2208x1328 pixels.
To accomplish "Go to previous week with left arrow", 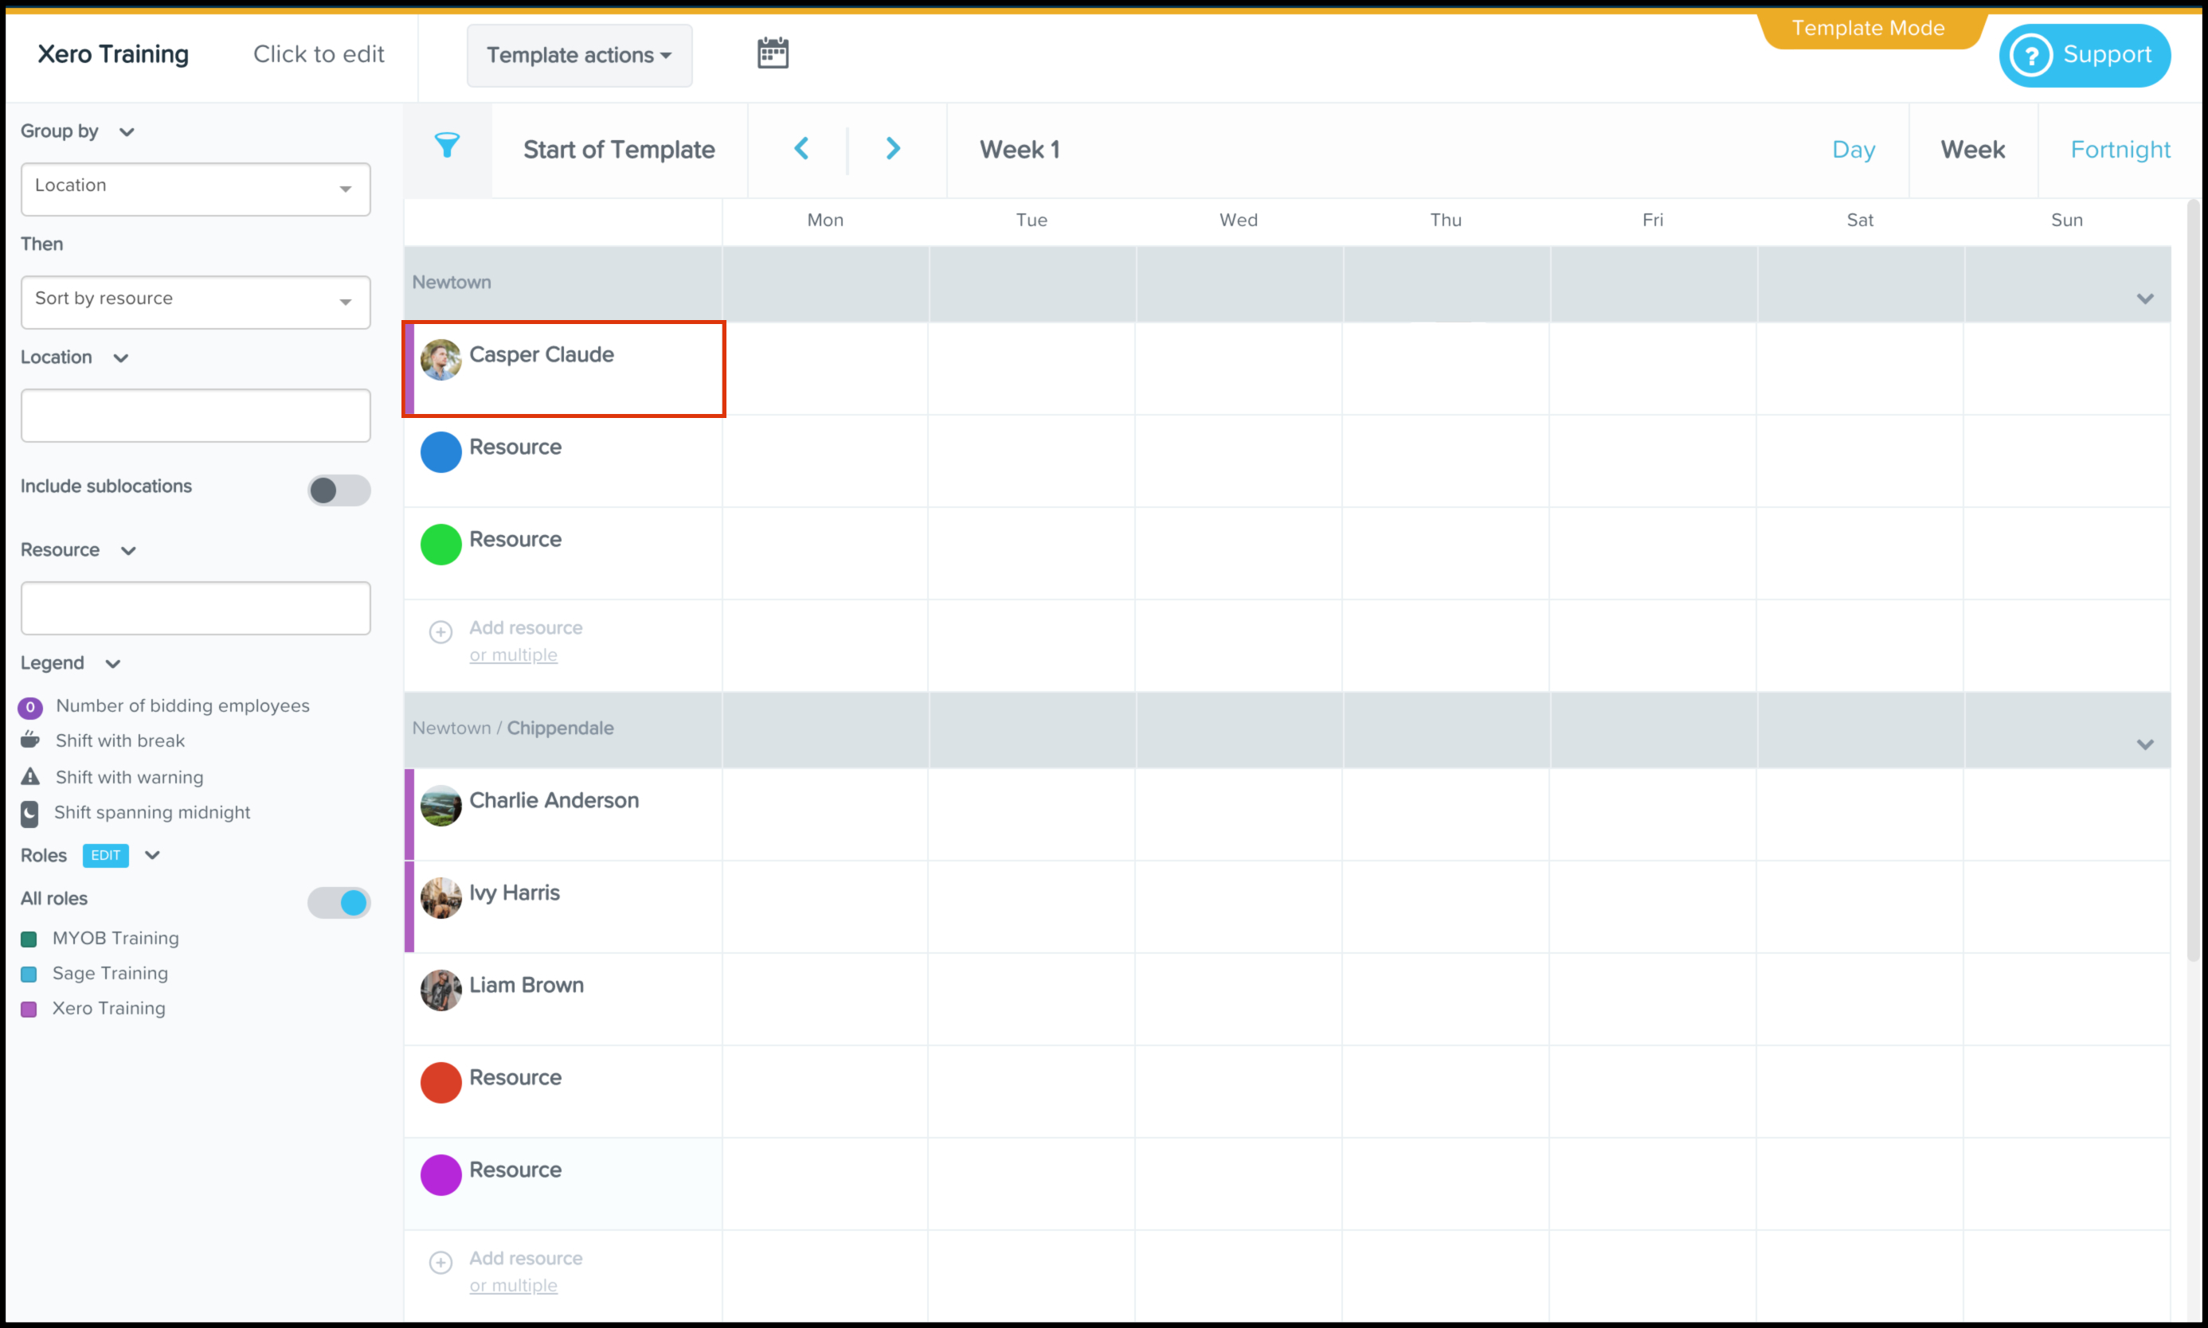I will point(801,149).
